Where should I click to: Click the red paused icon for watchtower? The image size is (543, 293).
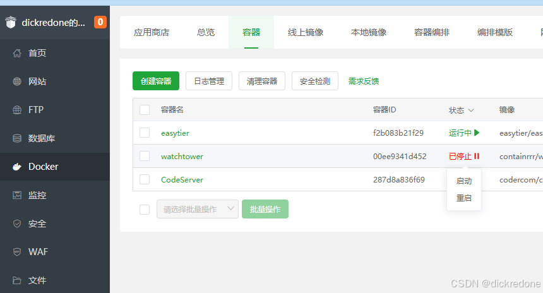(477, 156)
